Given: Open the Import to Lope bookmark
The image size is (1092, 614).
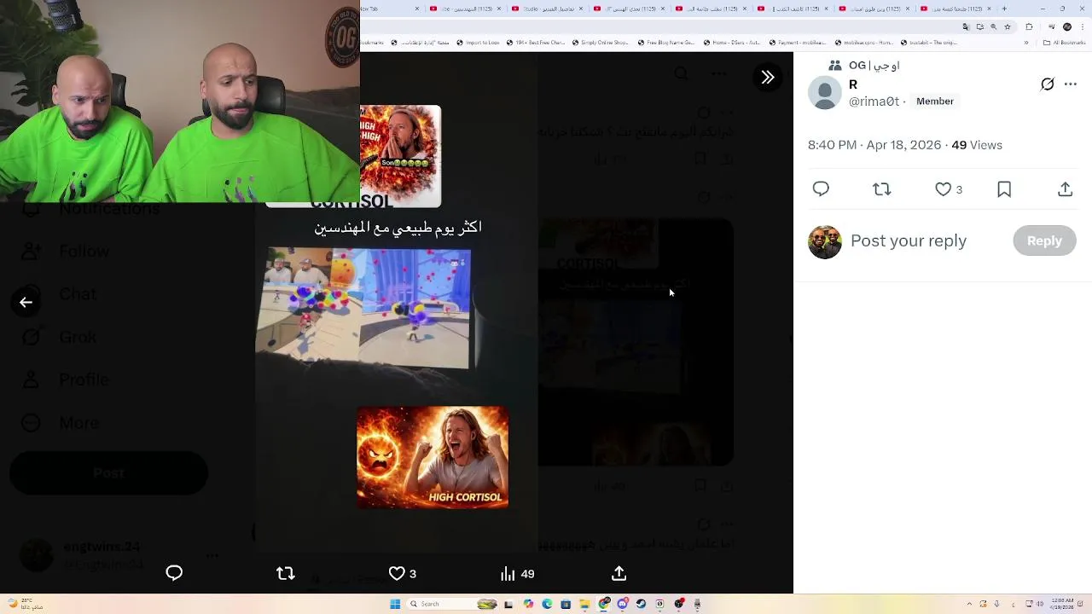Looking at the screenshot, I should pyautogui.click(x=478, y=43).
